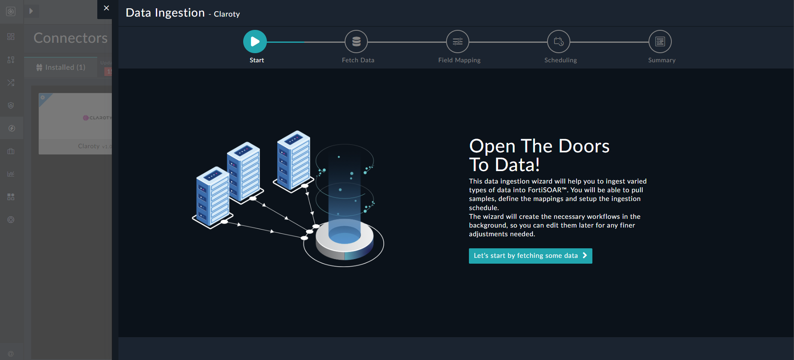Screen dimensions: 794x360
Task: Go to the Scheduling step icon
Action: (x=559, y=42)
